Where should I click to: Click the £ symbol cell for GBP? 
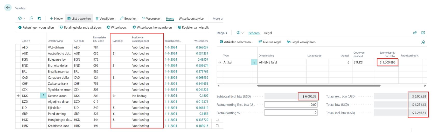tap(121, 114)
